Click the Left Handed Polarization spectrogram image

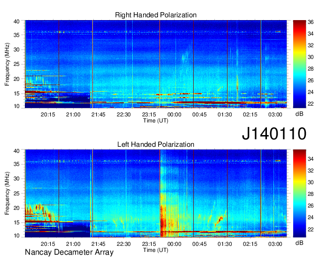tap(156, 193)
